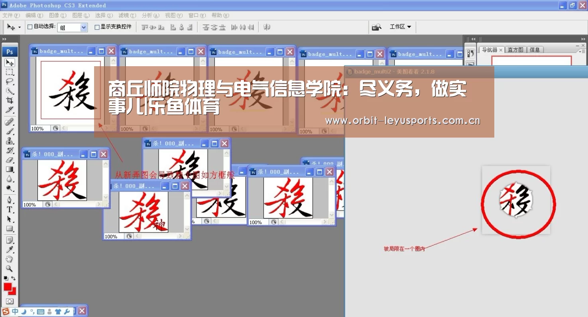This screenshot has width=588, height=317.
Task: Select the Blur tool
Action: pos(10,179)
